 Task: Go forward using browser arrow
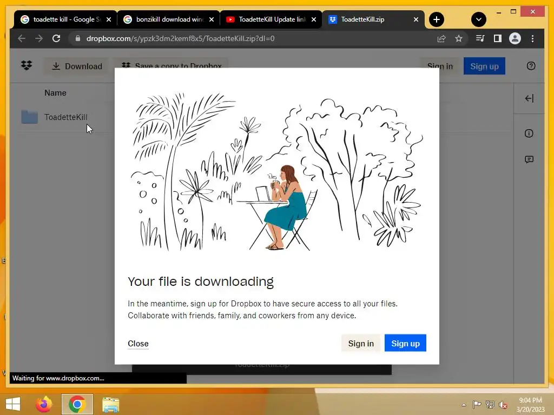coord(39,38)
